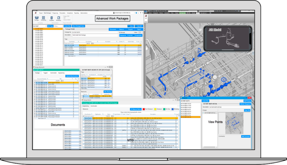This screenshot has height=165, width=287.
Task: Click the Viewpoints button
Action: tap(123, 35)
